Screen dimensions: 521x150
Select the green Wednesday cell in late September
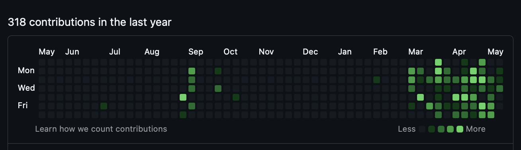pos(218,88)
